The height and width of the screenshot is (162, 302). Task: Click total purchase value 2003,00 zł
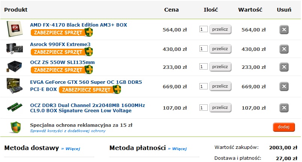(x=283, y=148)
